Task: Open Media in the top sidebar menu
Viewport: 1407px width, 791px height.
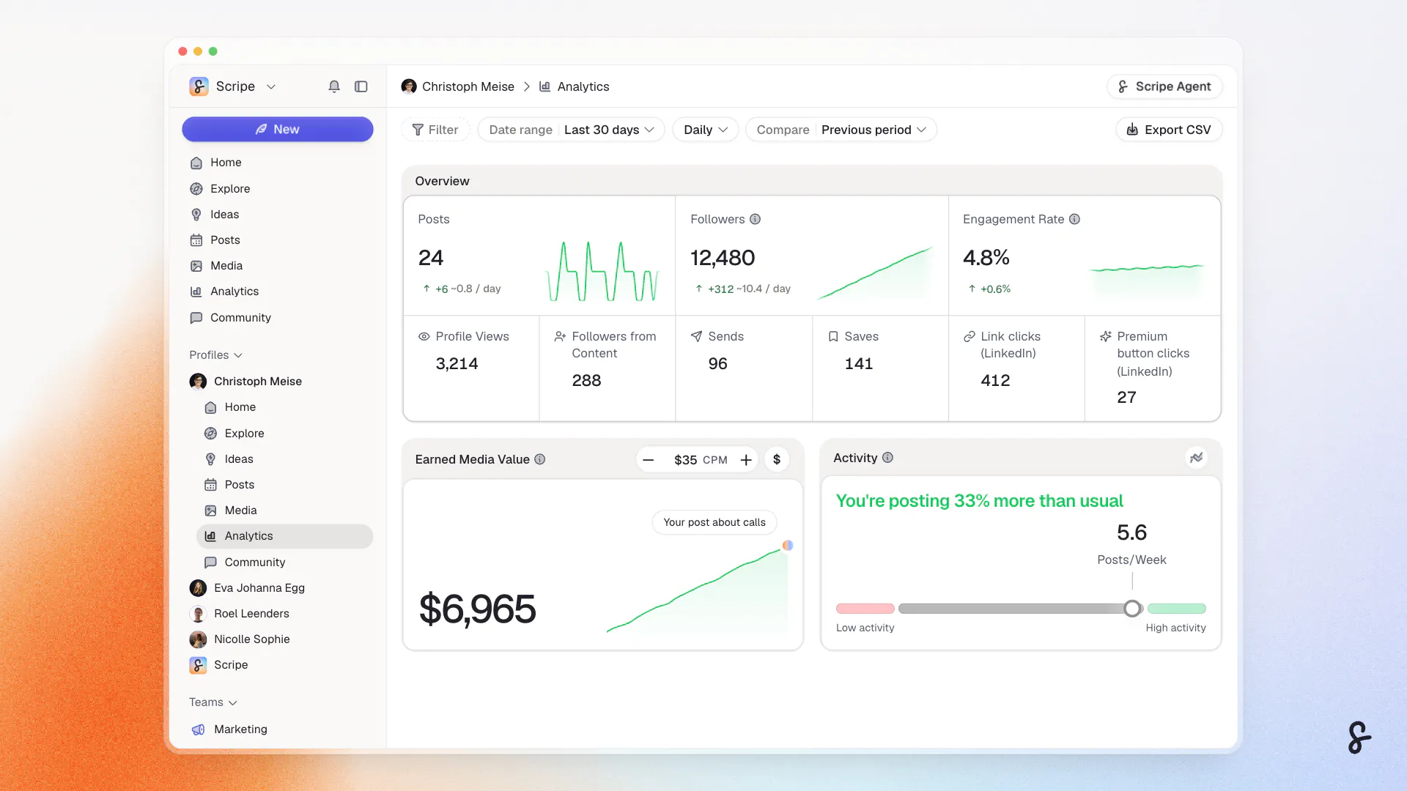Action: [278, 265]
